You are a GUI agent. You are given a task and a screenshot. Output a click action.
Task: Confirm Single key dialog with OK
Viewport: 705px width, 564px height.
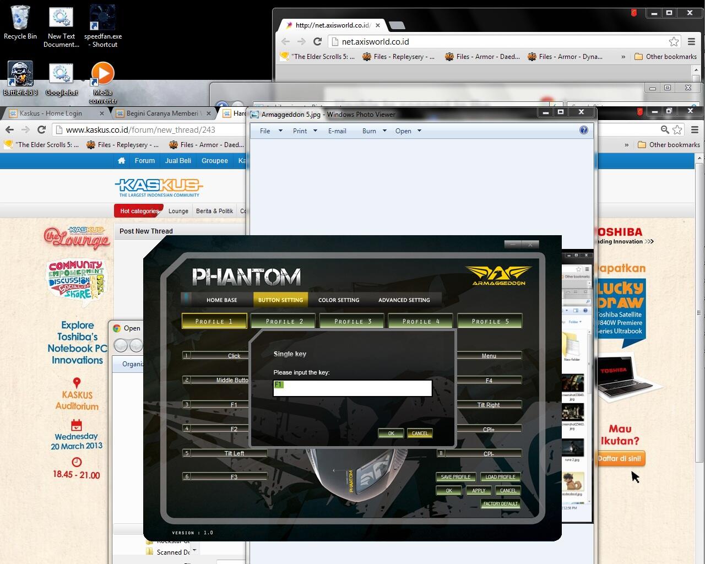click(391, 433)
